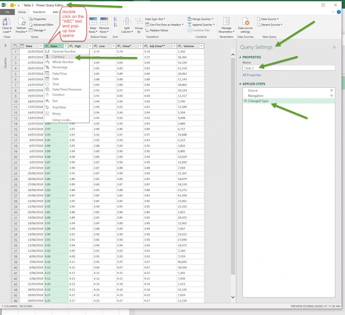Click the Split Column icon

pos(127,22)
